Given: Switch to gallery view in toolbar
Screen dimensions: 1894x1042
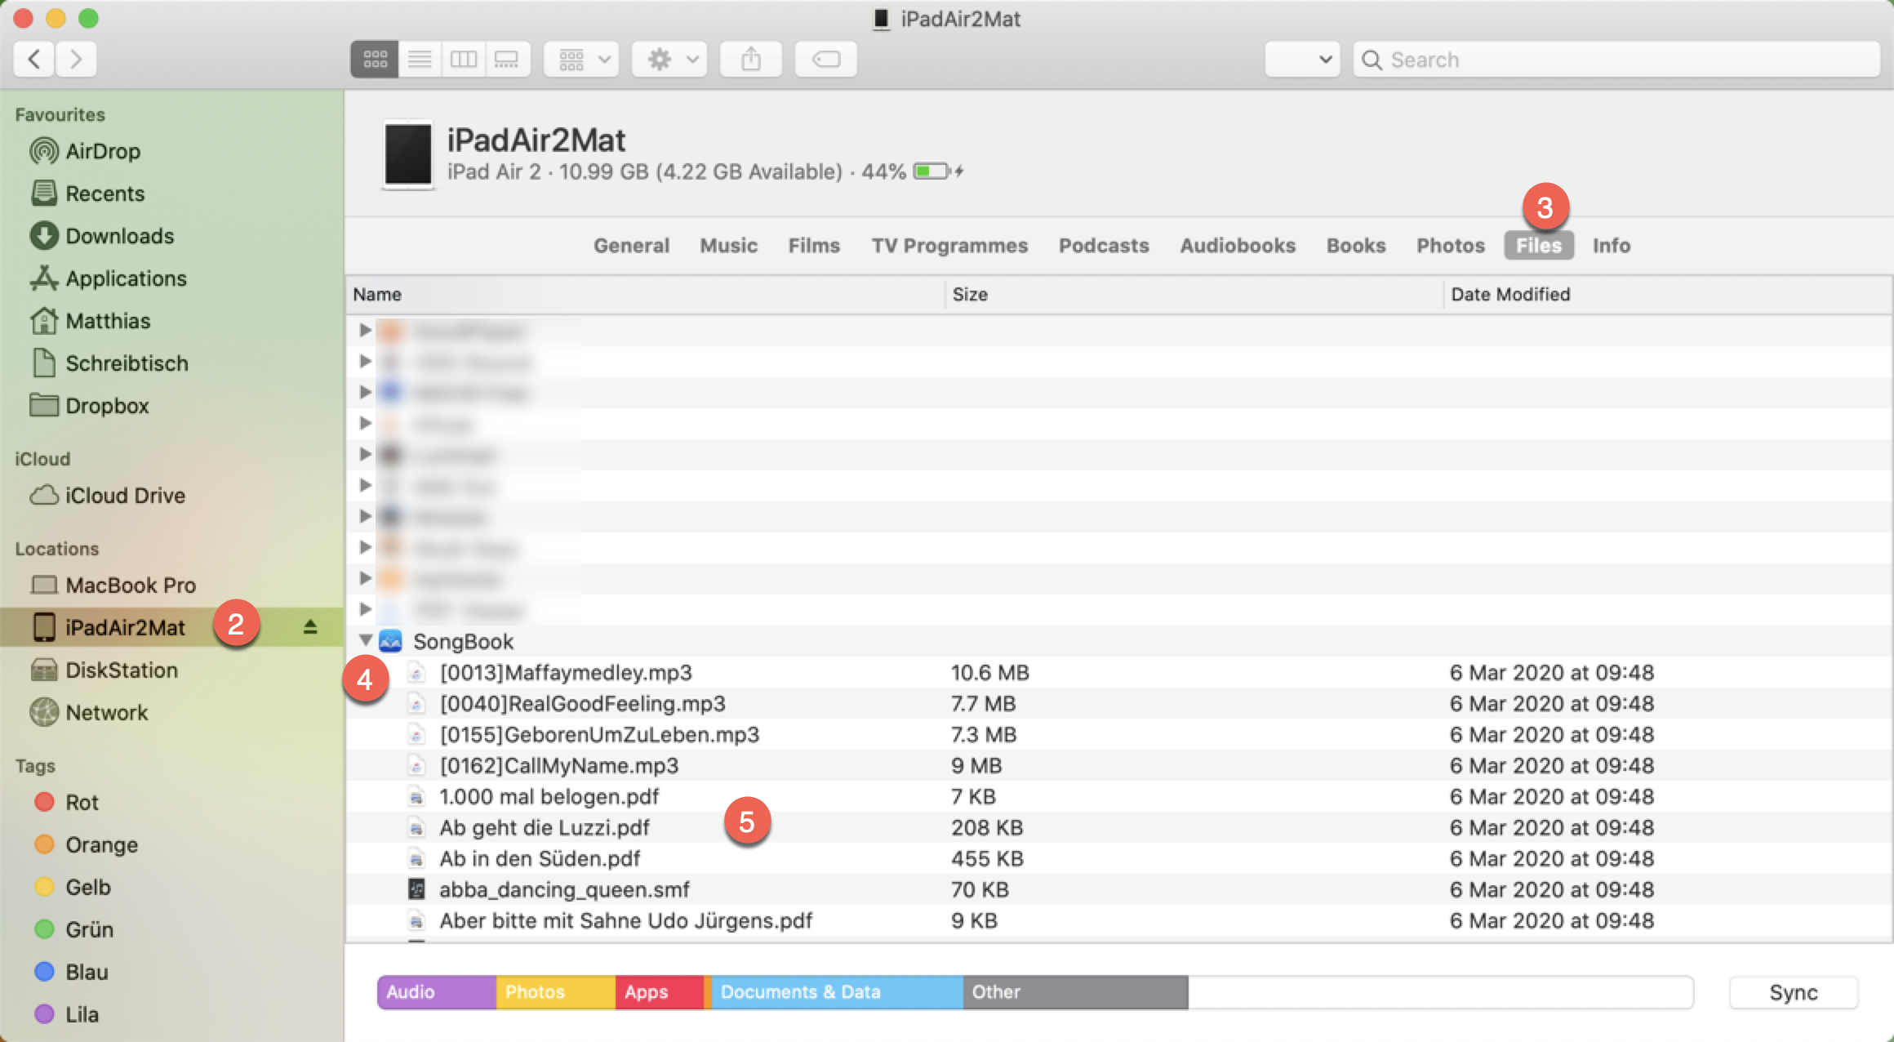Looking at the screenshot, I should (507, 59).
